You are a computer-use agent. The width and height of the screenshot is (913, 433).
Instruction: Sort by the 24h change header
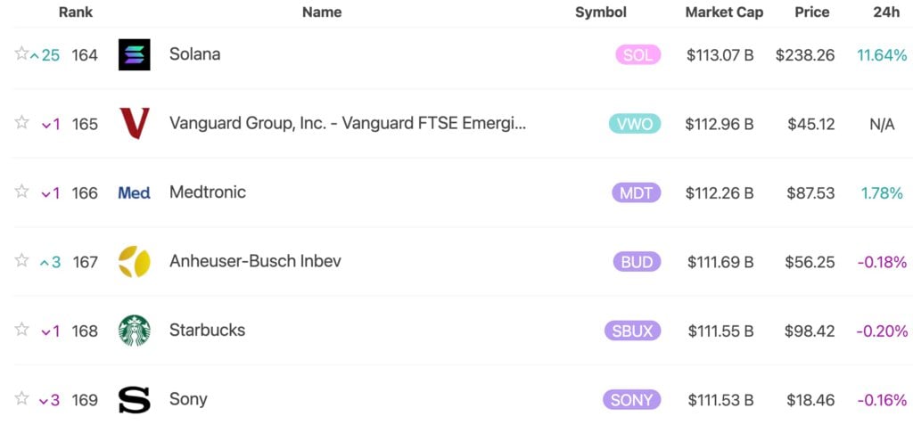pyautogui.click(x=886, y=12)
